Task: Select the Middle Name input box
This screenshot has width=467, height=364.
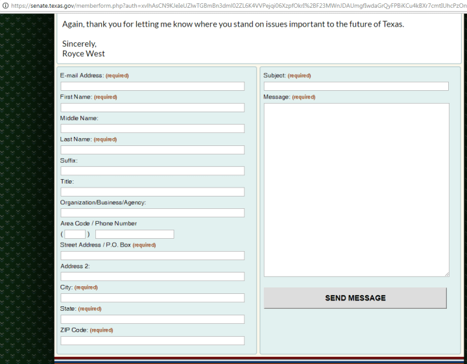Action: (152, 128)
